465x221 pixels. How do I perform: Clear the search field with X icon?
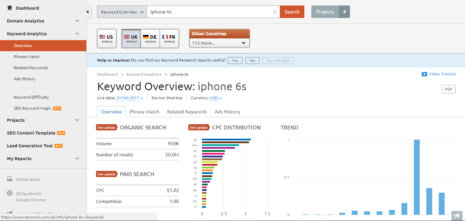click(275, 12)
